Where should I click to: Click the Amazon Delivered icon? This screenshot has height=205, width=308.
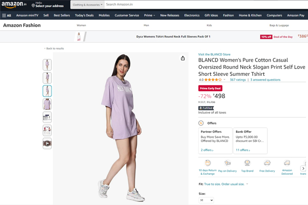(287, 163)
